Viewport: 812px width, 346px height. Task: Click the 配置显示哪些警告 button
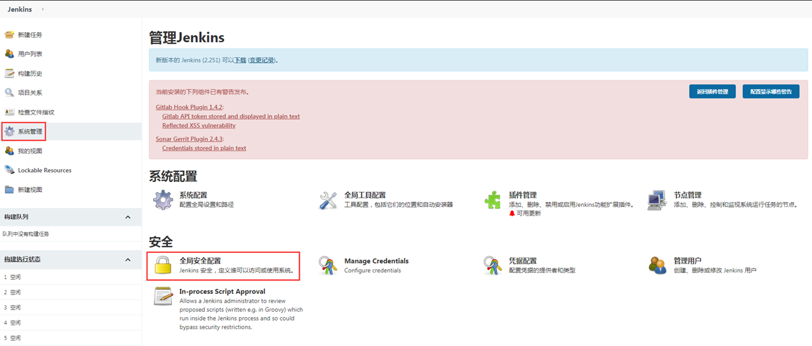(x=771, y=92)
